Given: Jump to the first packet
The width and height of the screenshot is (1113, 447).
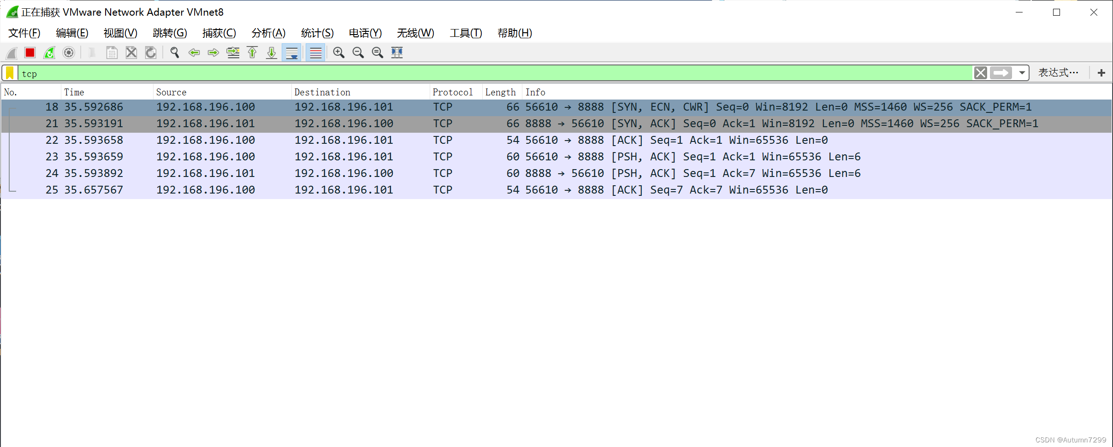Looking at the screenshot, I should (x=252, y=53).
